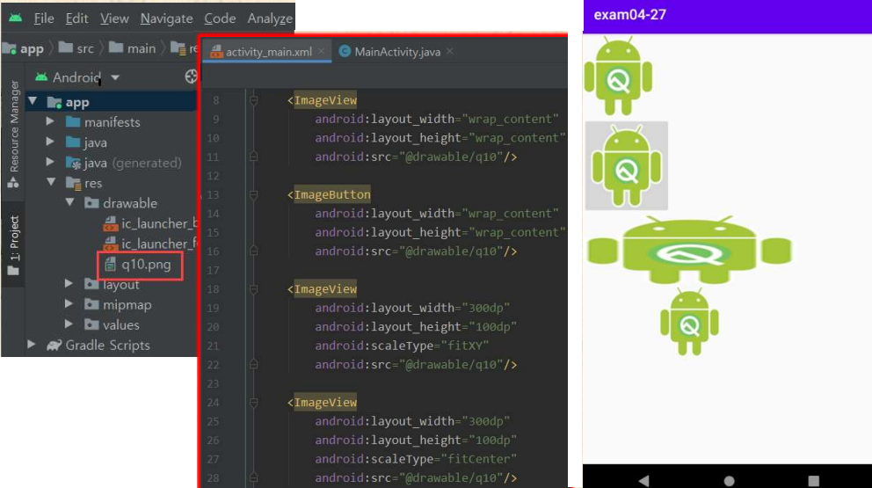Image resolution: width=872 pixels, height=488 pixels.
Task: Fold the ImageView tag at line 8
Action: point(253,100)
